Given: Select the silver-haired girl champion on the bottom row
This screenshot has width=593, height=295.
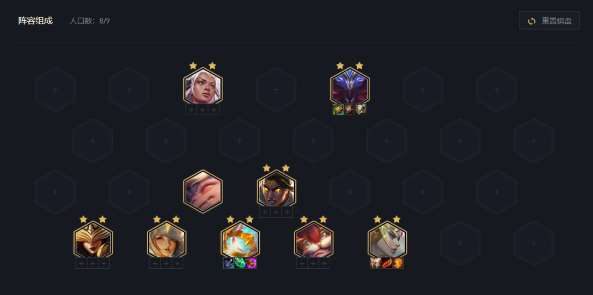Looking at the screenshot, I should coord(167,240).
